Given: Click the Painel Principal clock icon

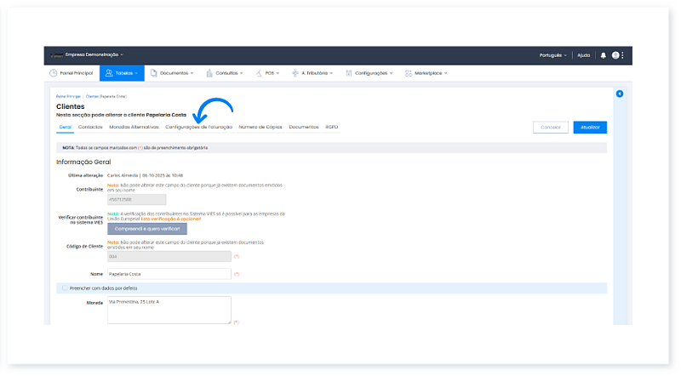Looking at the screenshot, I should coord(53,73).
